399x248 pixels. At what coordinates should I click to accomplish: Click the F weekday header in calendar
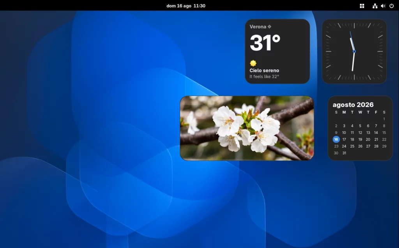pyautogui.click(x=376, y=112)
